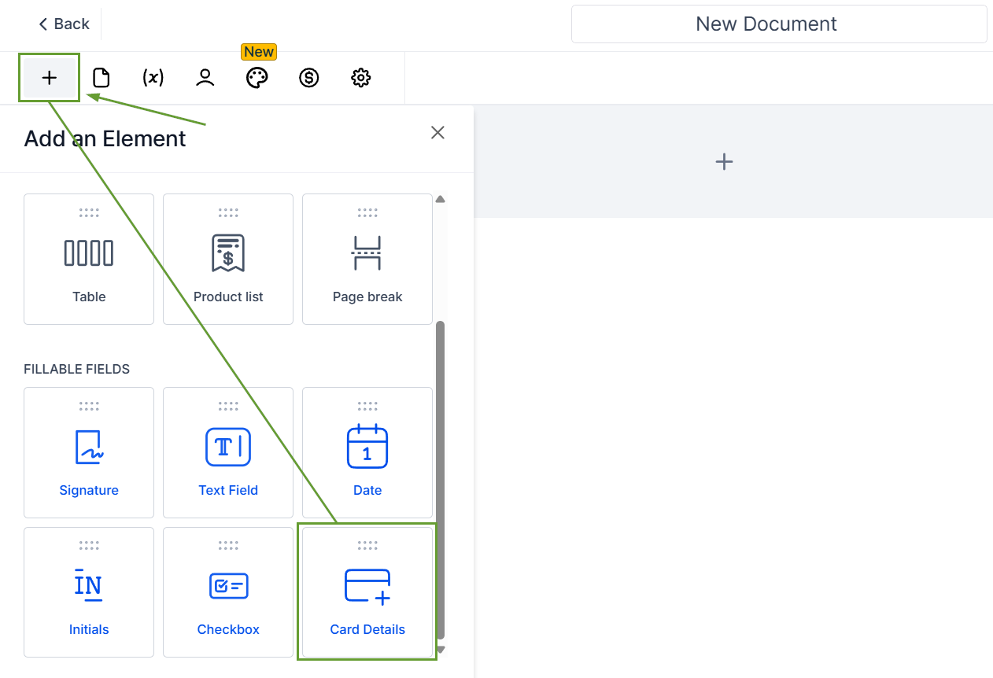Screen dimensions: 993x678
Task: Select the Product list element
Action: pos(228,259)
